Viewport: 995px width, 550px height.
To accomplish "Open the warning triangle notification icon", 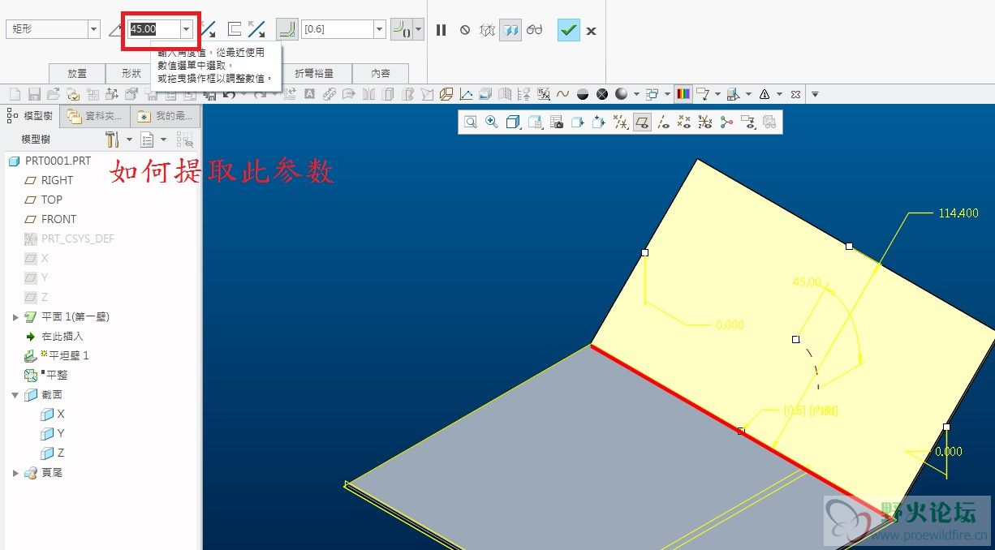I will click(765, 94).
